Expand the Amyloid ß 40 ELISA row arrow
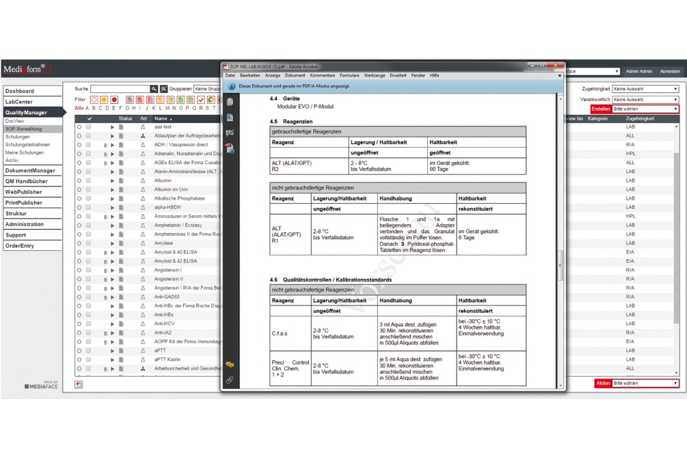This screenshot has height=458, width=687. (x=112, y=252)
